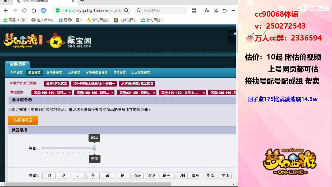
Task: Toggle the 枪 weapon type
Action: (122, 176)
